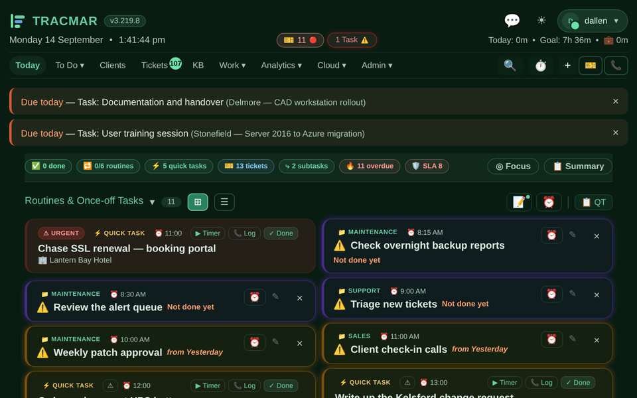Edit Client check-in calls with pencil
The width and height of the screenshot is (637, 398).
pos(573,338)
